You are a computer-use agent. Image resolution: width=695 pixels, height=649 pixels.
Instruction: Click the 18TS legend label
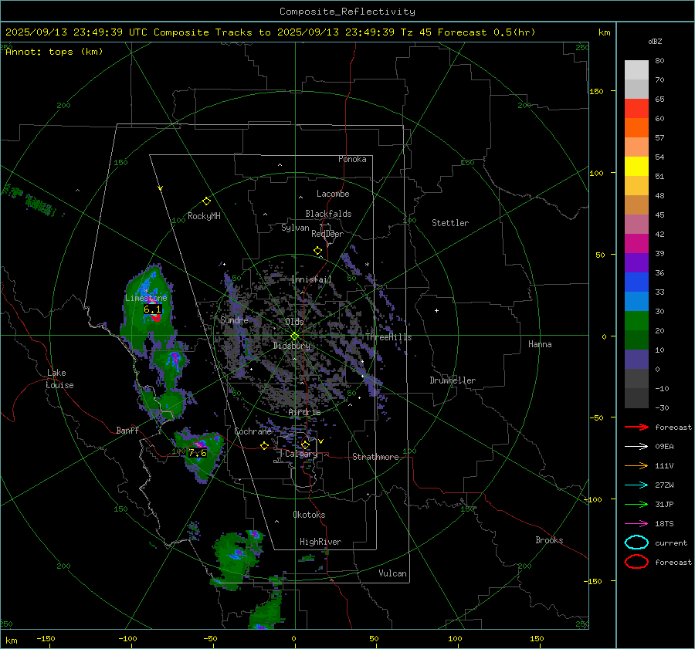[664, 524]
